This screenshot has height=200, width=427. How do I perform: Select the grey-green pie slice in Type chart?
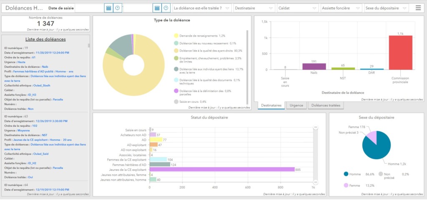(121, 46)
